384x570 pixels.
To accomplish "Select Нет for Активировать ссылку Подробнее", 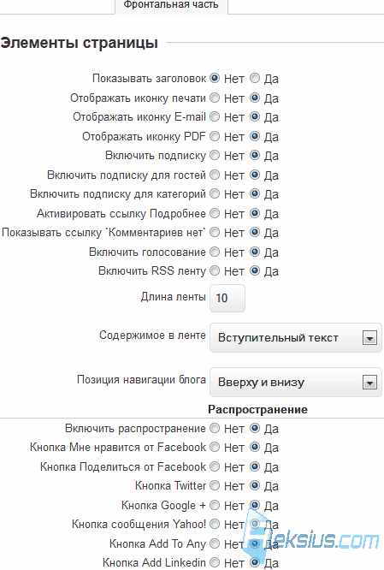I will 215,213.
